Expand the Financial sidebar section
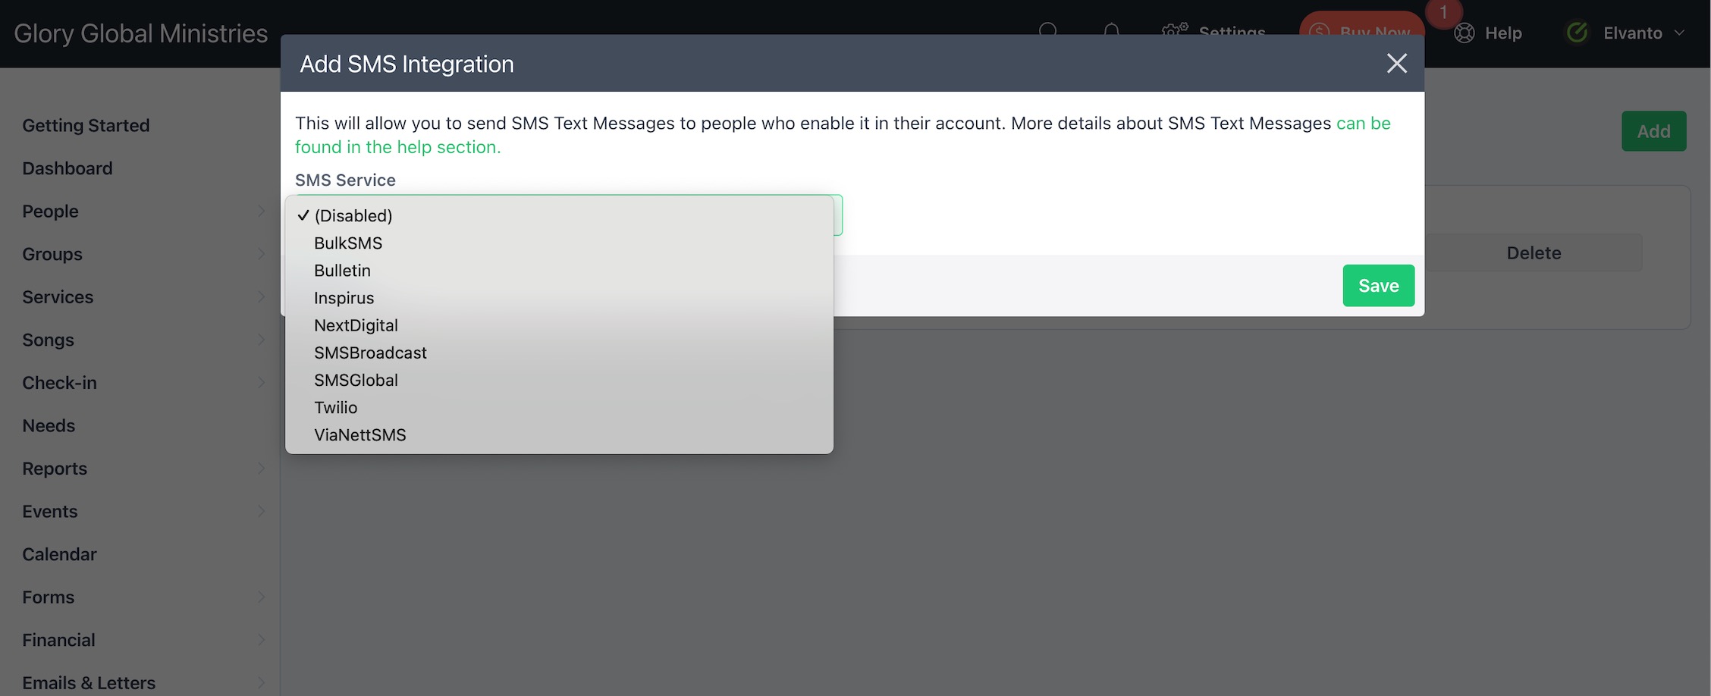The height and width of the screenshot is (696, 1711). click(143, 640)
